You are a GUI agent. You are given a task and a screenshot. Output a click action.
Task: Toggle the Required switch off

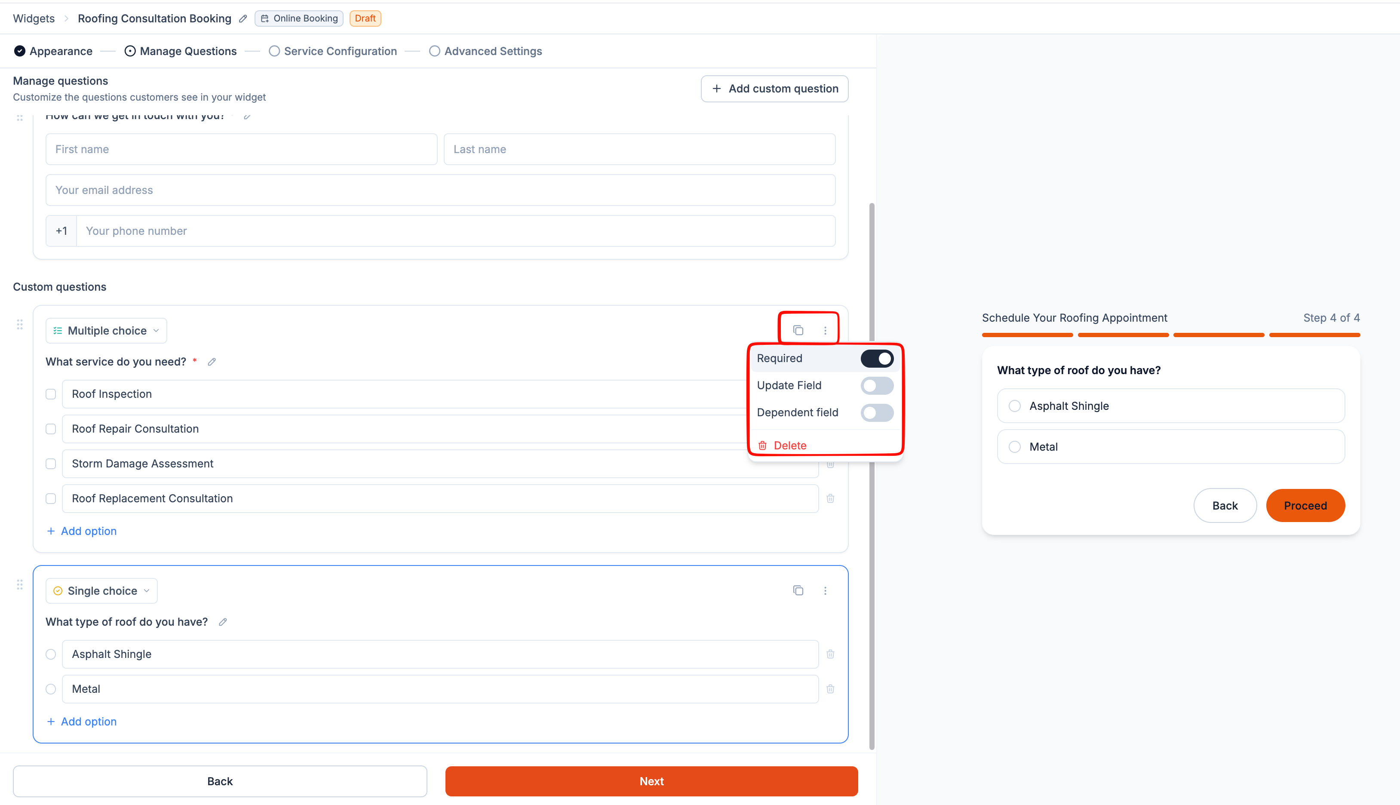pyautogui.click(x=877, y=358)
